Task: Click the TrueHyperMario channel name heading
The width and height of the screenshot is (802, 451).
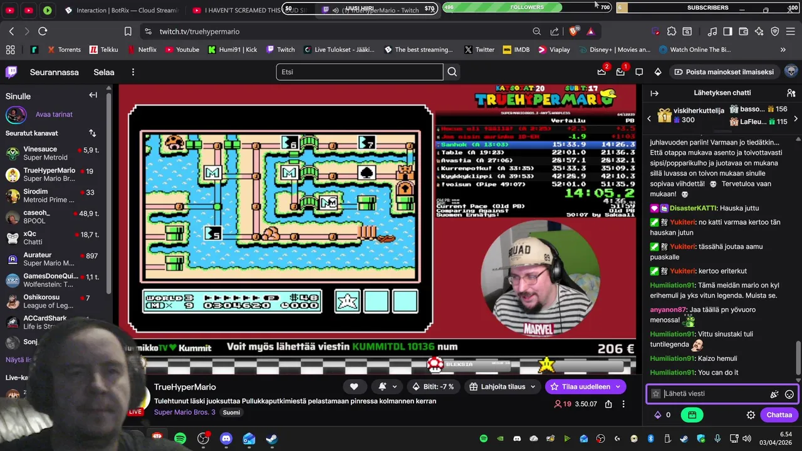Action: [185, 387]
